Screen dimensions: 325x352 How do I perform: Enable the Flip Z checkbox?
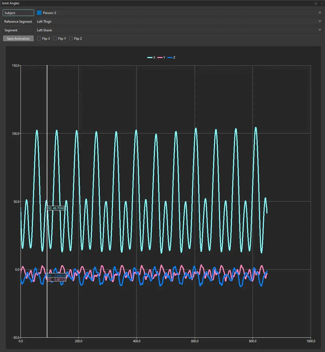pos(71,39)
